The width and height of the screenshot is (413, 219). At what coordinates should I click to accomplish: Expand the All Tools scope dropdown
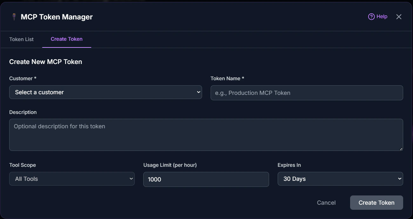click(x=71, y=179)
